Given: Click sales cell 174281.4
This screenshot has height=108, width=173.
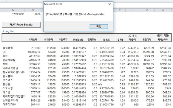Looking at the screenshot, I should pyautogui.click(x=133, y=48).
